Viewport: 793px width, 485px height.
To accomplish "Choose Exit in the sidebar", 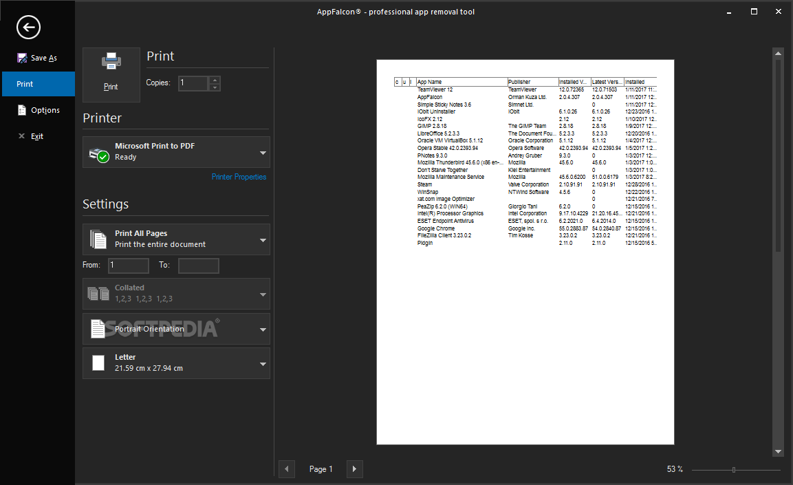I will 39,136.
